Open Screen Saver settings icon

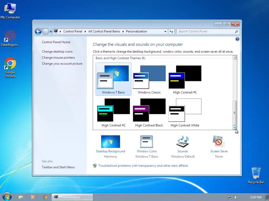pos(219,142)
